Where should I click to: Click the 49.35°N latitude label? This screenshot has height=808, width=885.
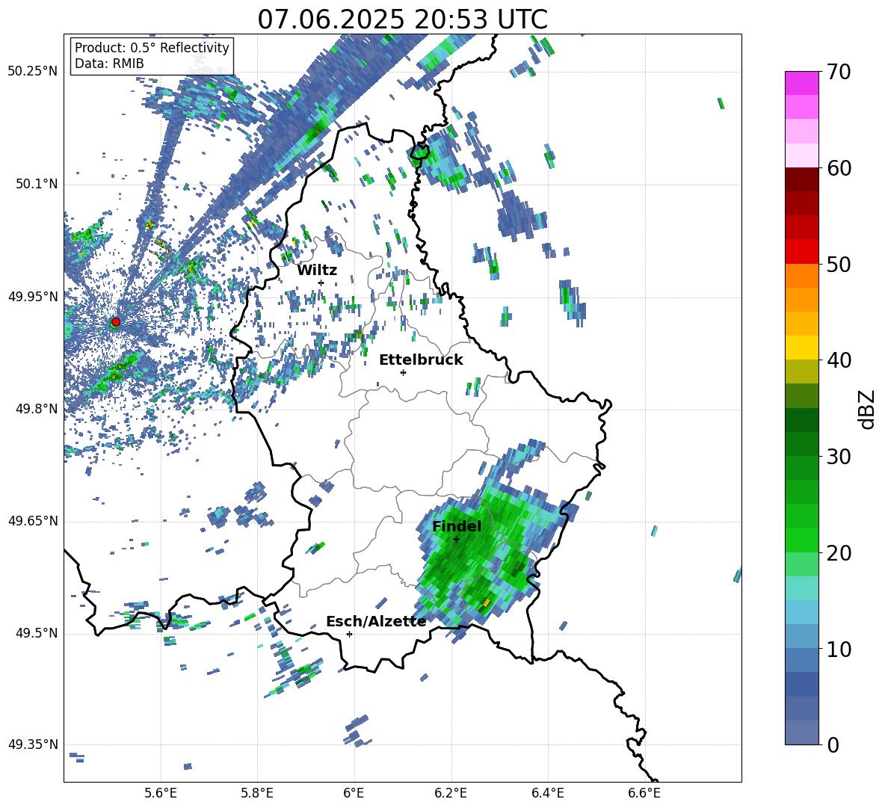[33, 745]
